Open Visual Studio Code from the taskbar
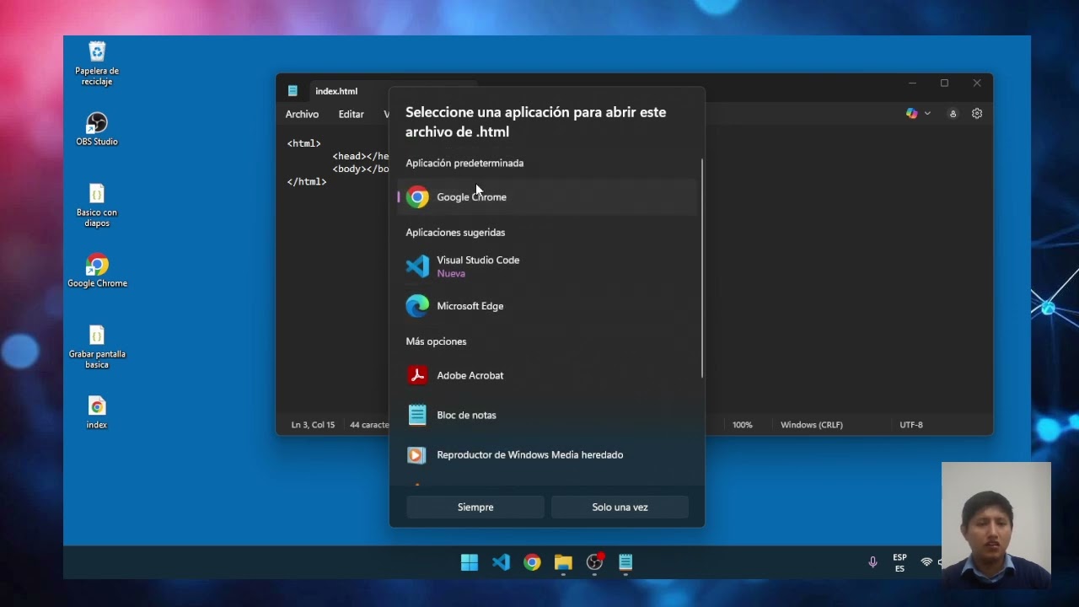Image resolution: width=1079 pixels, height=607 pixels. (x=501, y=562)
